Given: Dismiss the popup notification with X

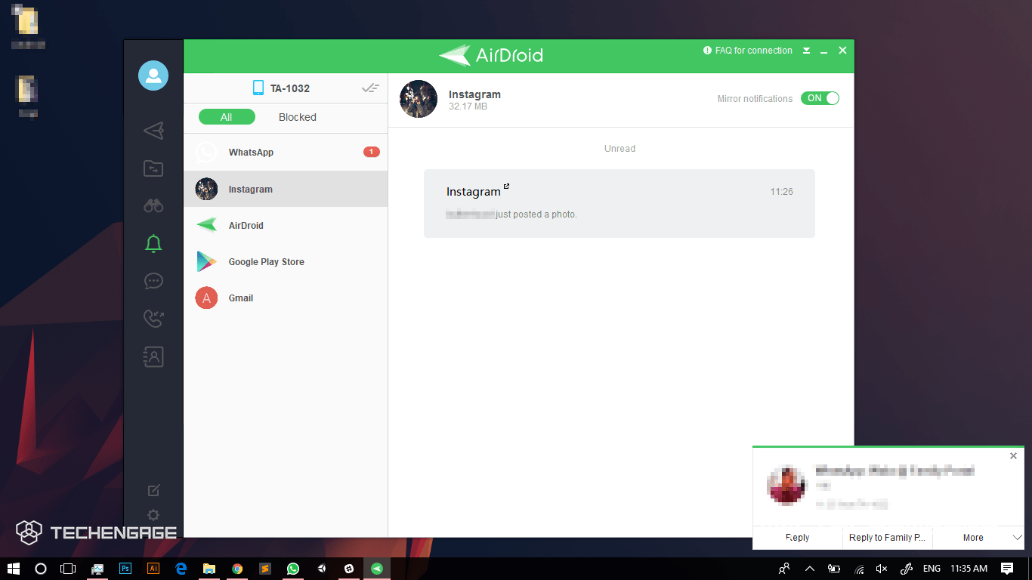Looking at the screenshot, I should (1013, 455).
